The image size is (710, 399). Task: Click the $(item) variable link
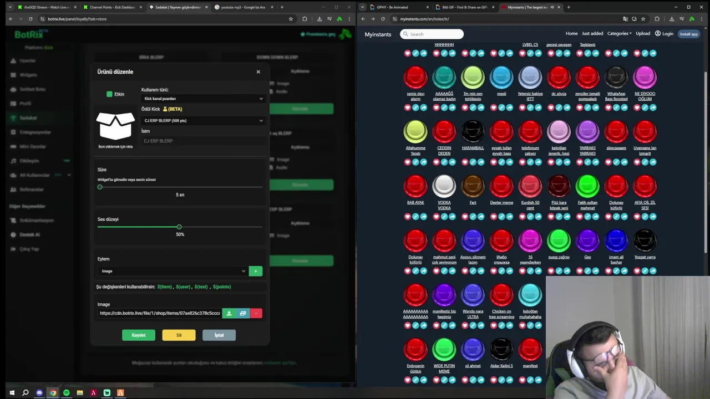coord(165,287)
